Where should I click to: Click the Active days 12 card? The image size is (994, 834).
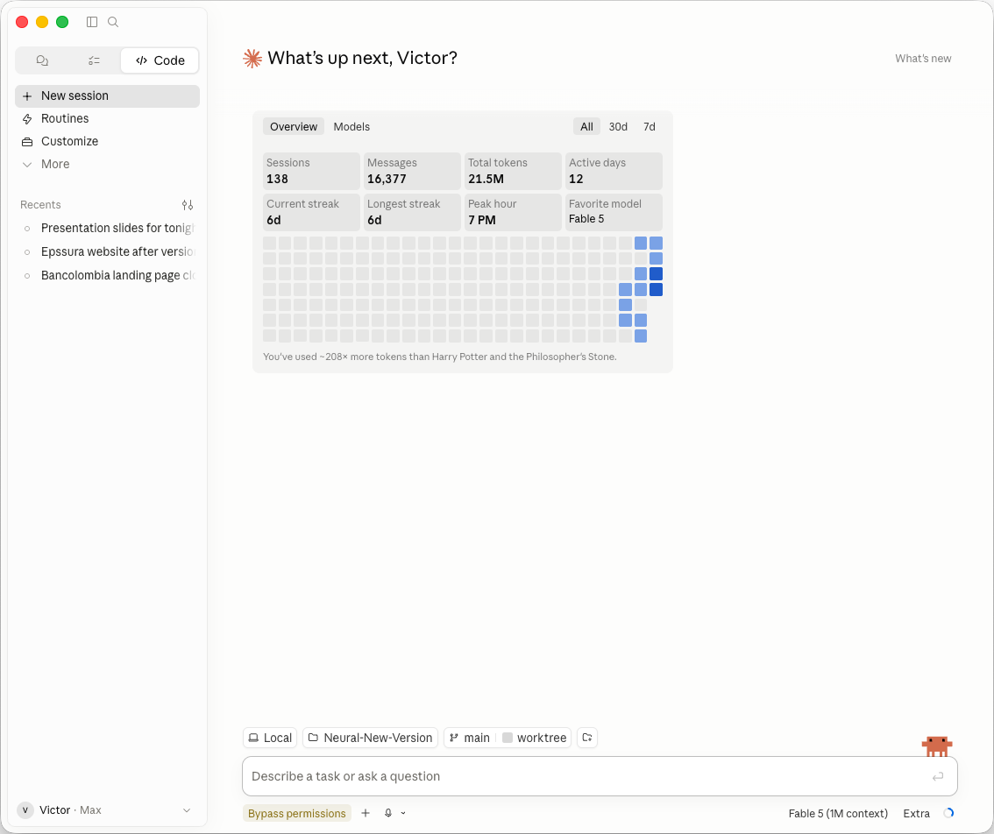pos(614,171)
